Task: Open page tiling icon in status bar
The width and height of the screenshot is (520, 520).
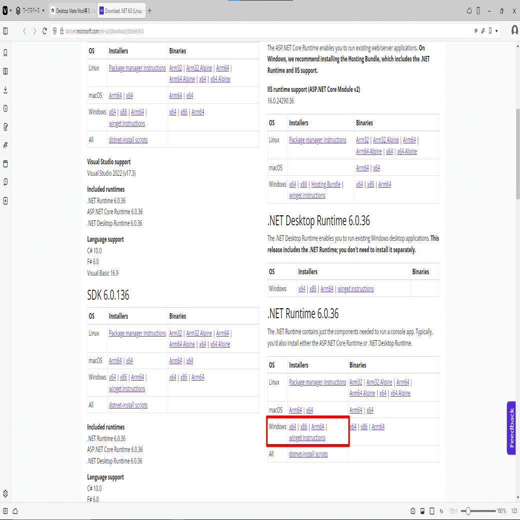Action: tap(432, 511)
